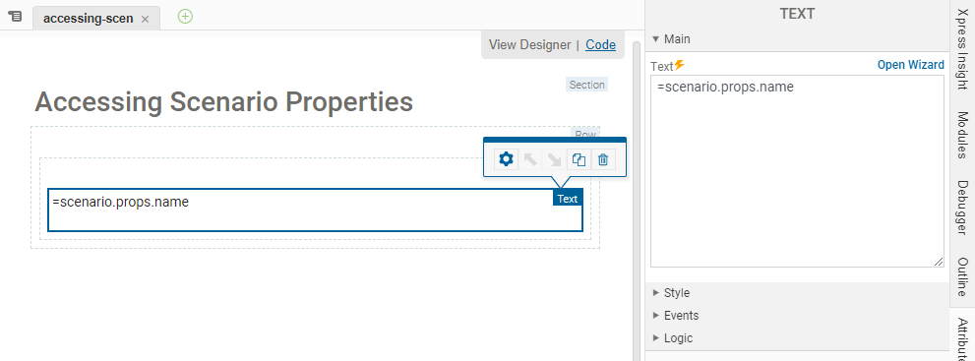The image size is (975, 361).
Task: Open settings gear in element toolbar
Action: click(x=506, y=159)
